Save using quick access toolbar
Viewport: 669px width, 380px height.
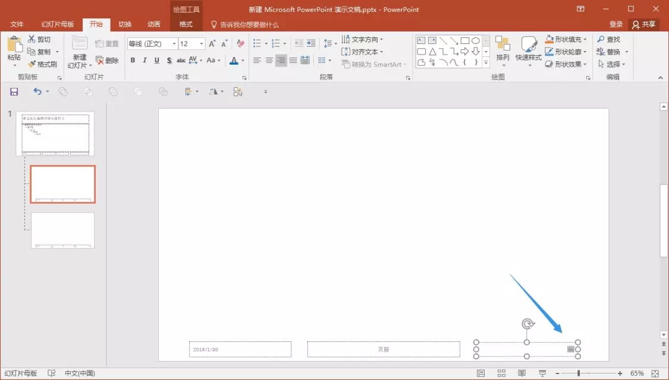pos(14,91)
